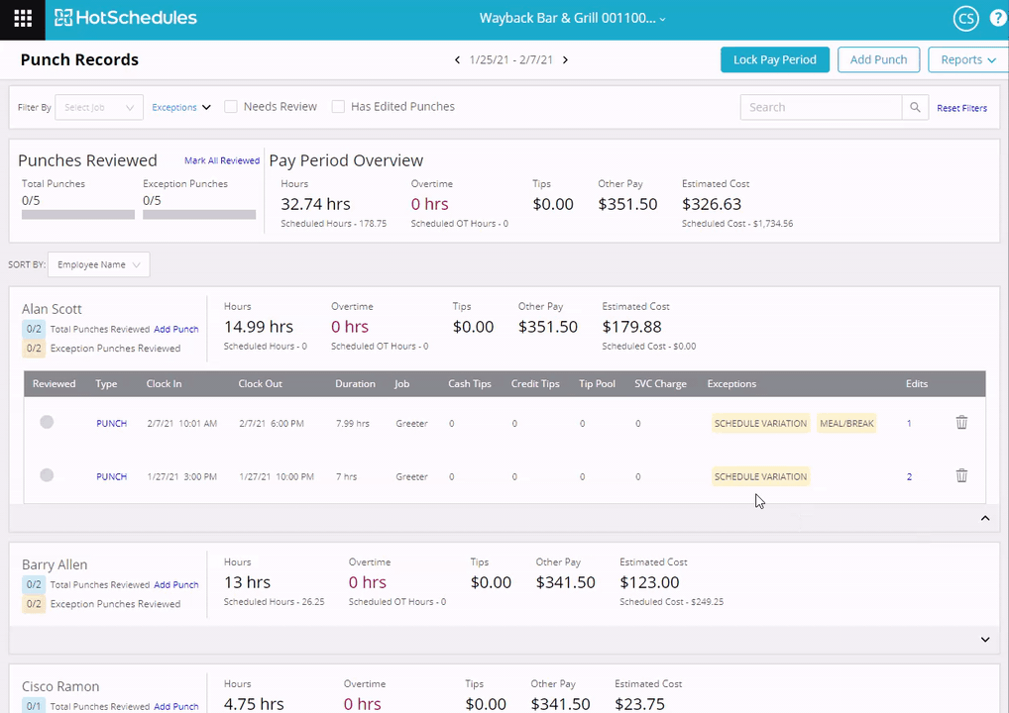
Task: Click the HotSchedules logo
Action: [126, 18]
